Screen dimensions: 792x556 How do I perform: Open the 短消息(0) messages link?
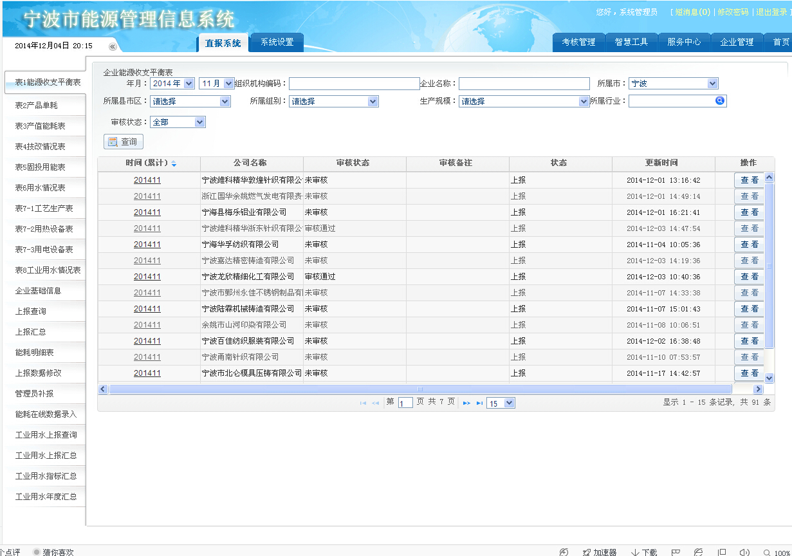692,12
